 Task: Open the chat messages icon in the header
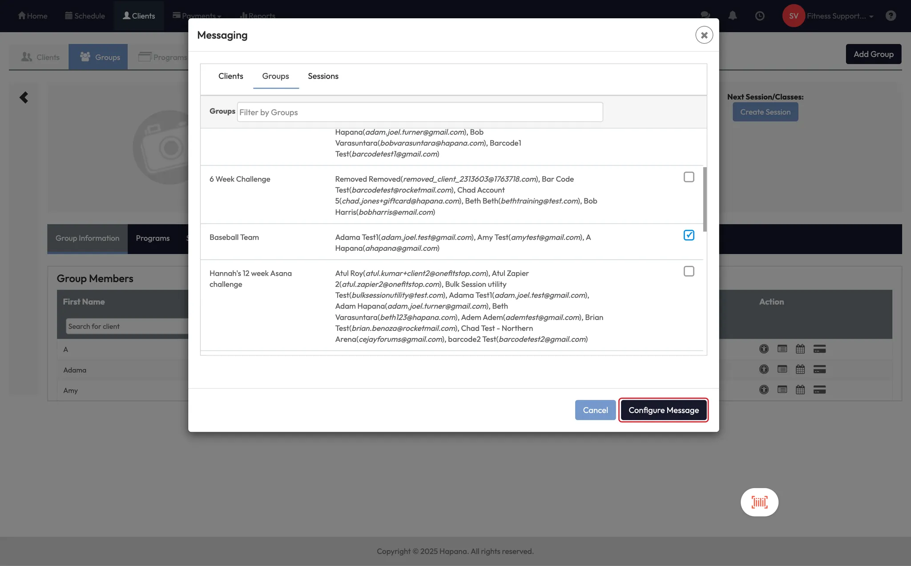click(x=705, y=15)
